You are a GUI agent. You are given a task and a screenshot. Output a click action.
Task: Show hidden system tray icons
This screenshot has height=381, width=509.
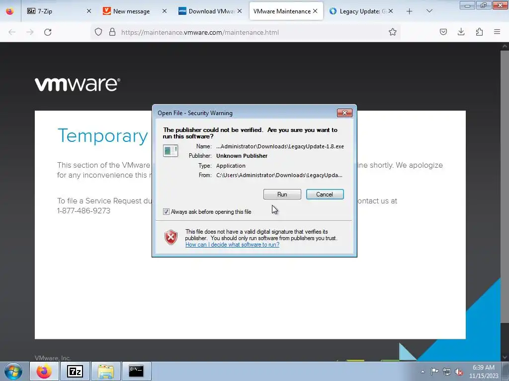(423, 372)
